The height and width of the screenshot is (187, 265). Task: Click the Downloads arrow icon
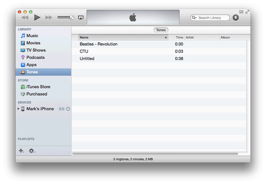tap(236, 18)
